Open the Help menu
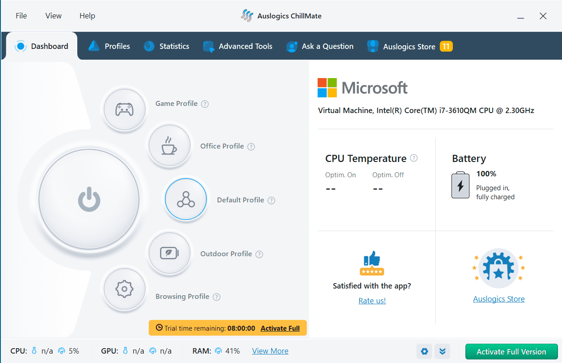562x363 pixels. (x=87, y=16)
